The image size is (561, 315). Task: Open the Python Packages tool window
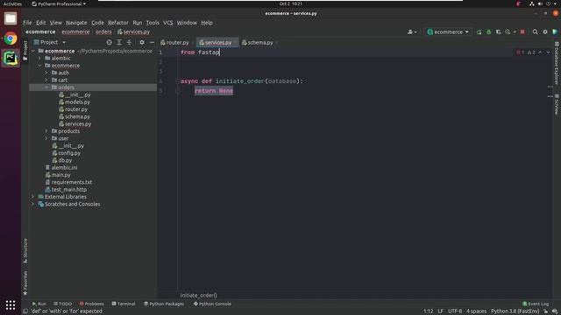click(164, 304)
